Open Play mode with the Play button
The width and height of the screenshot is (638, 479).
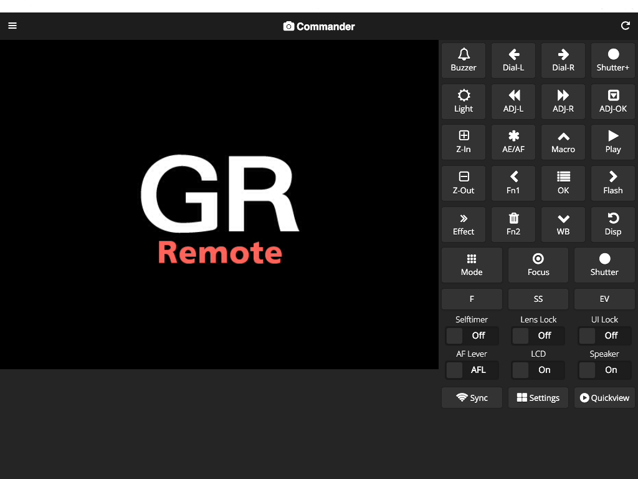click(612, 142)
